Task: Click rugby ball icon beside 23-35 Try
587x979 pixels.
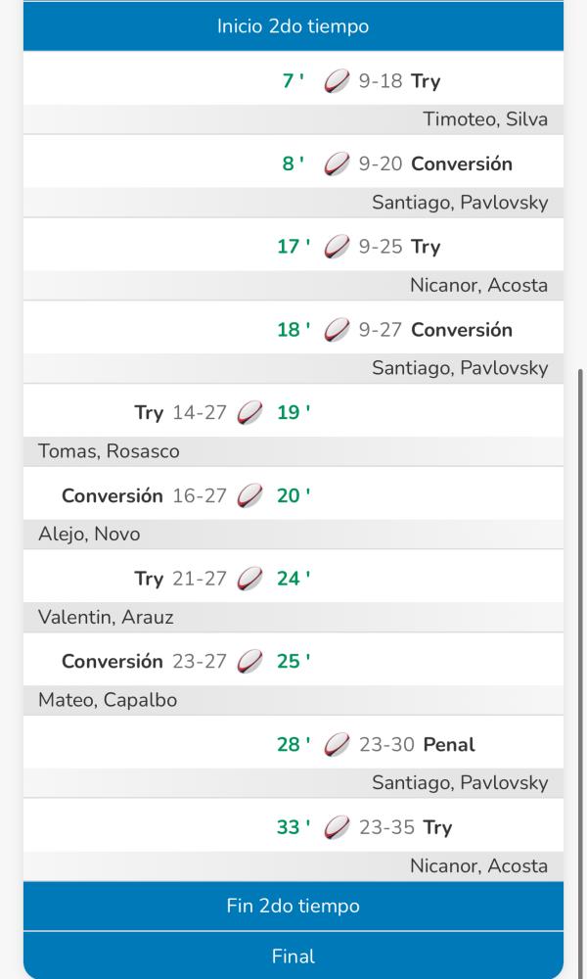Action: coord(337,828)
